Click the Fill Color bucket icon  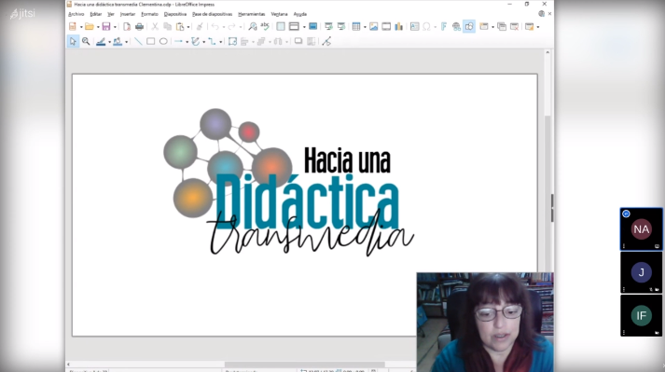click(x=118, y=41)
